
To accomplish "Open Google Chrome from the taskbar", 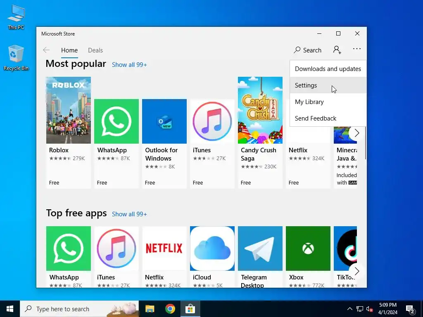I will [x=170, y=309].
